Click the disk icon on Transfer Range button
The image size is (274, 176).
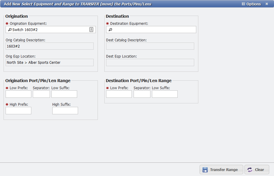pos(205,170)
